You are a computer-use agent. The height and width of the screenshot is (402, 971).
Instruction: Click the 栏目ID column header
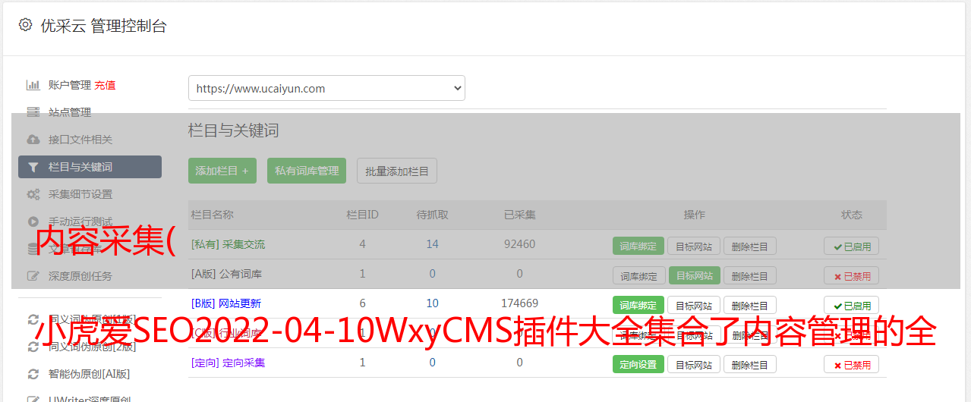tap(362, 215)
